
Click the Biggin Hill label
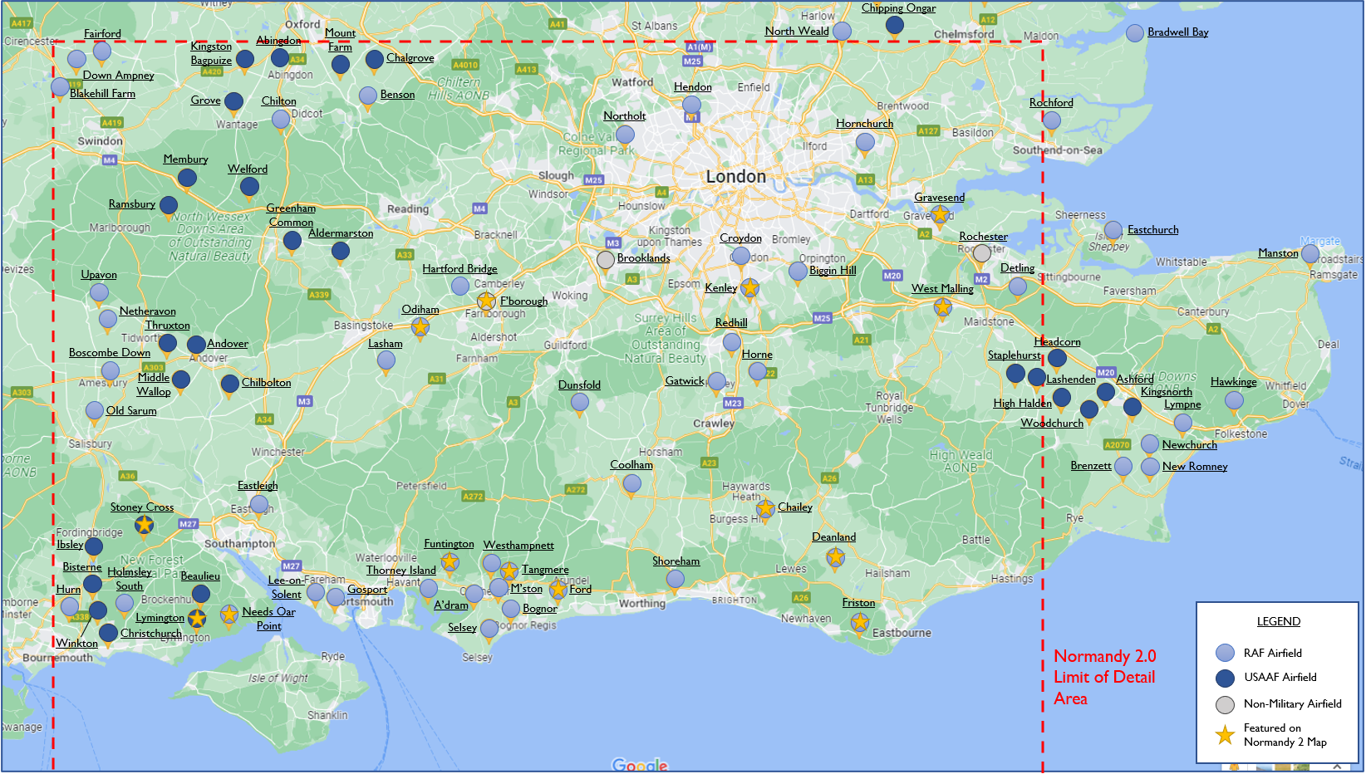coord(833,270)
